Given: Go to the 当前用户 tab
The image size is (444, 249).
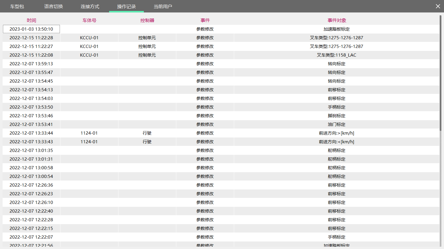Looking at the screenshot, I should 163,6.
